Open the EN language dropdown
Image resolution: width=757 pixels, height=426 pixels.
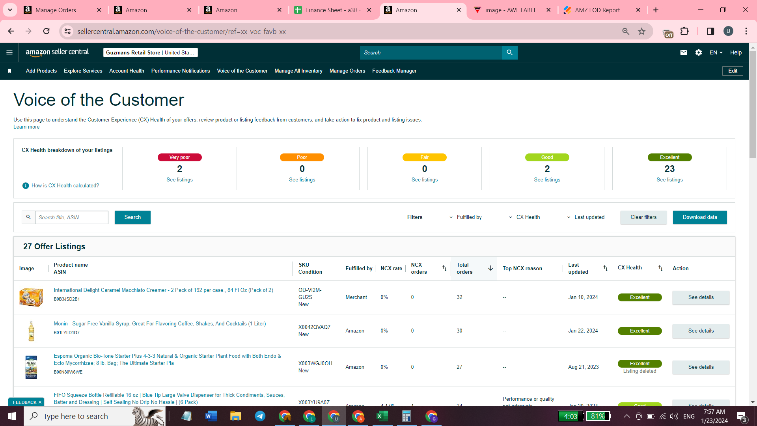pos(716,52)
